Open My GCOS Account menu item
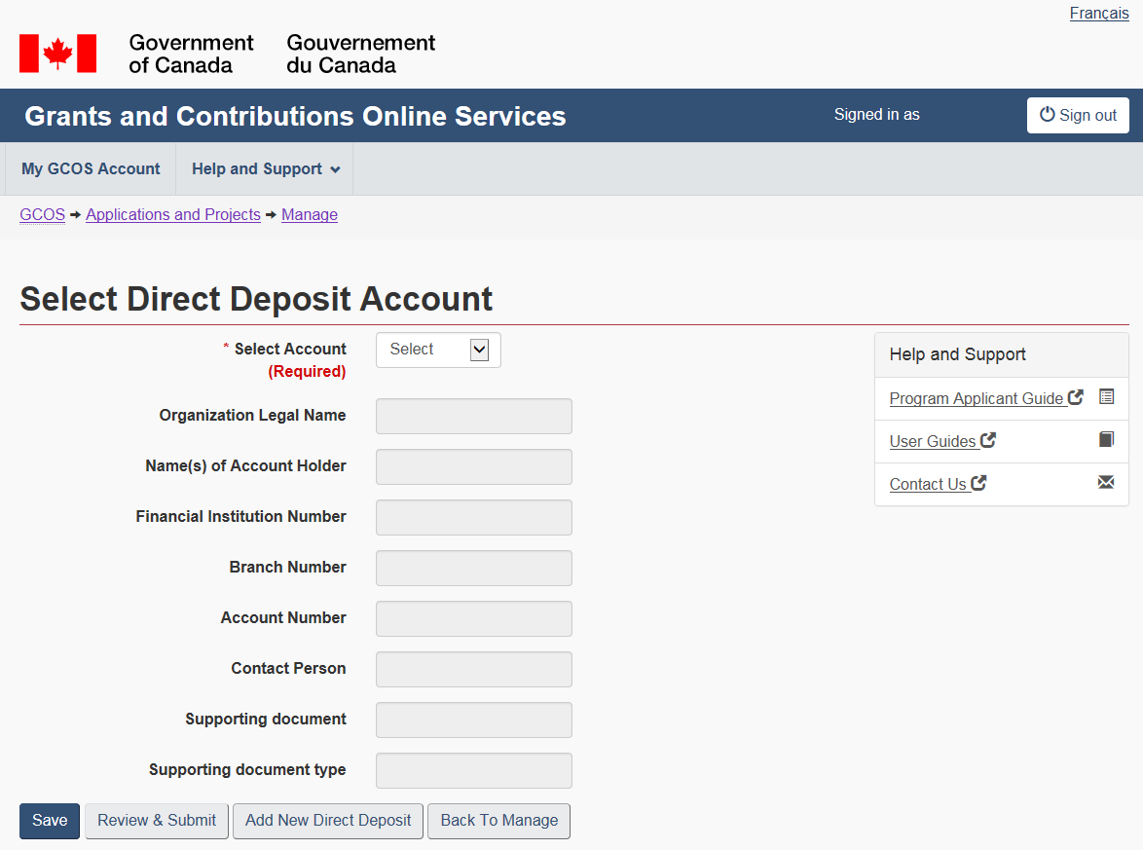The height and width of the screenshot is (850, 1143). [91, 169]
